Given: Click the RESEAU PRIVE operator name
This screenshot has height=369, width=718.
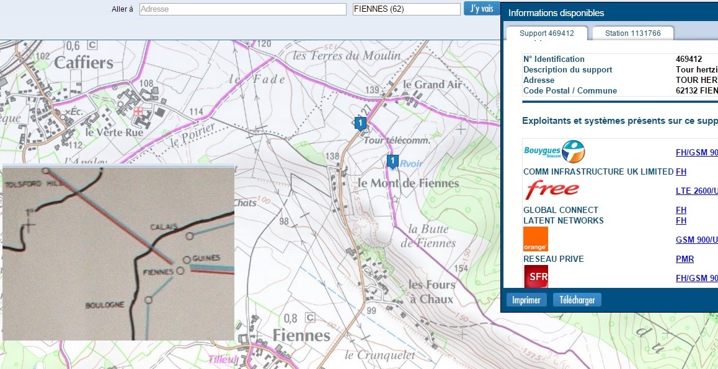Looking at the screenshot, I should [553, 259].
